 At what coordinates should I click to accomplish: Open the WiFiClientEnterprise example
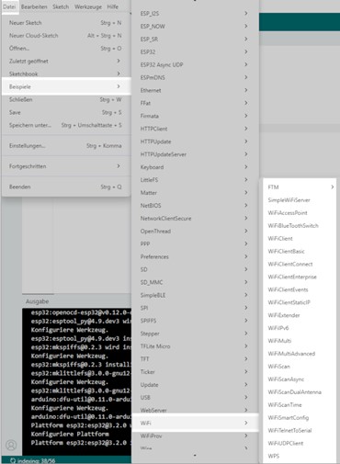point(300,277)
